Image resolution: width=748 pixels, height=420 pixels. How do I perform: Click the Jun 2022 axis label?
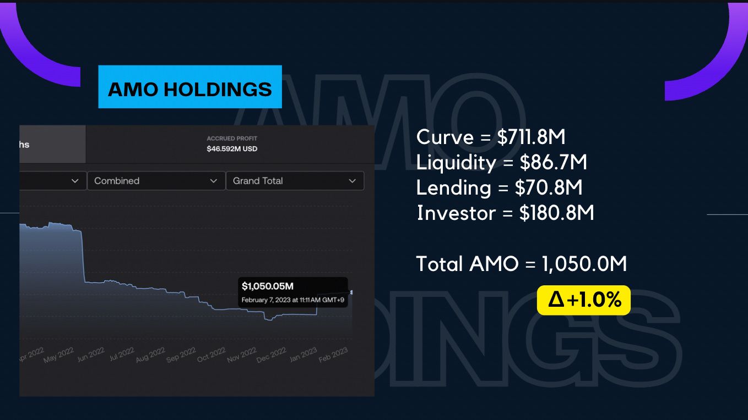[89, 355]
